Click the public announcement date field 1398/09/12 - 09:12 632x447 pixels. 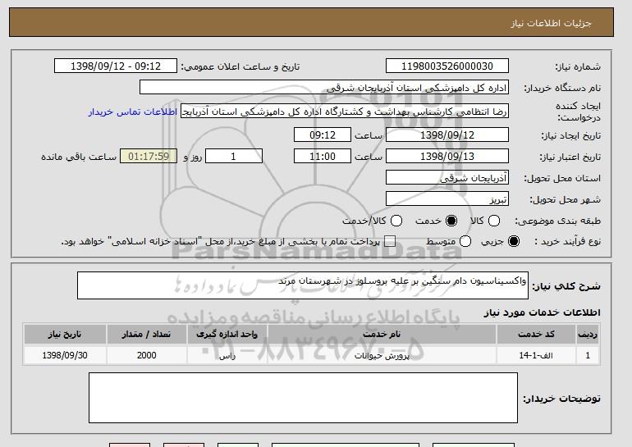tap(116, 66)
